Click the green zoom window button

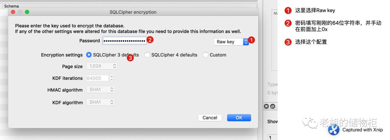pyautogui.click(x=27, y=12)
